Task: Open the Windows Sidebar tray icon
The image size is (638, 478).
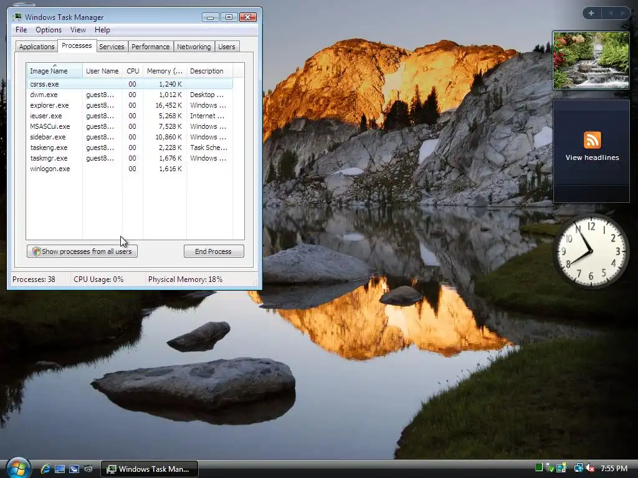Action: [561, 468]
